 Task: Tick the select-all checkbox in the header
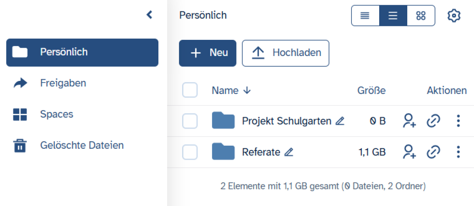pos(190,90)
